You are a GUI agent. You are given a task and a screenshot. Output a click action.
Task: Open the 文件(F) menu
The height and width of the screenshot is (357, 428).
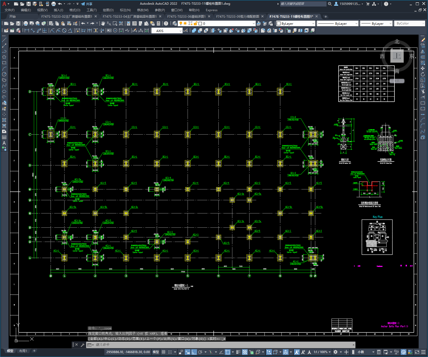coord(10,10)
